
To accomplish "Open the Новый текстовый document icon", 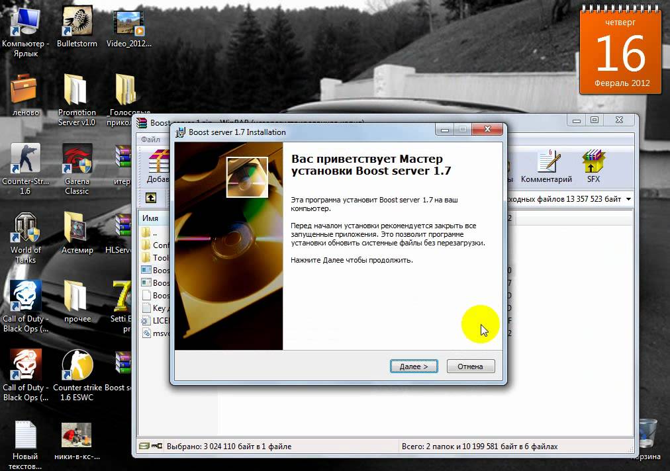I will coord(25,445).
